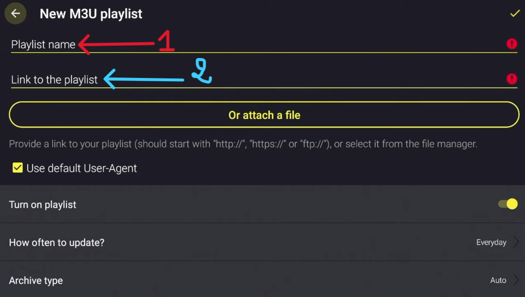Uncheck the Use default User-Agent checkbox
This screenshot has width=525, height=297.
tap(17, 168)
